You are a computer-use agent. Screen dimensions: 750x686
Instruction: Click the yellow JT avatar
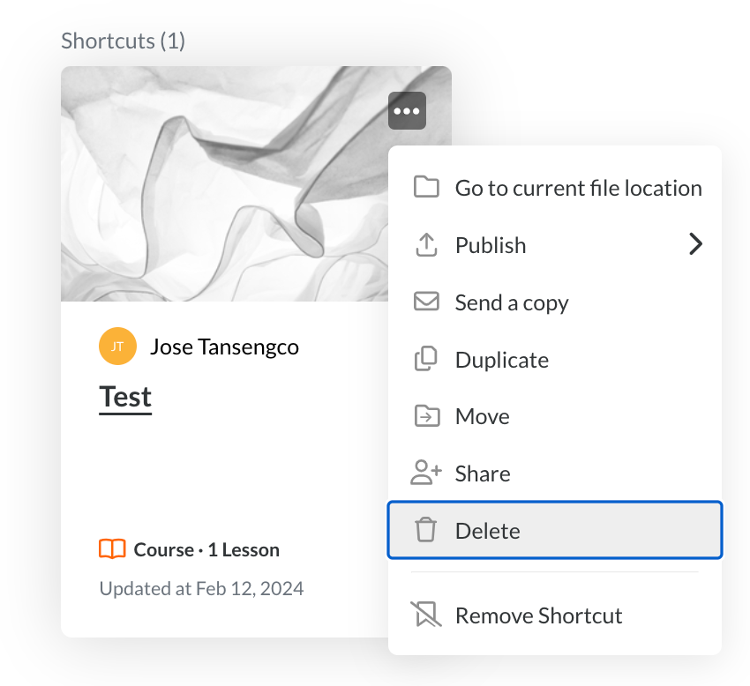coord(117,347)
